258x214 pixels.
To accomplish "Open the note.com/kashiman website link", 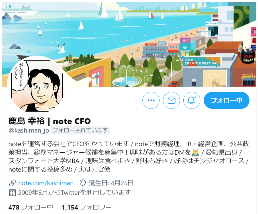I will pyautogui.click(x=46, y=183).
